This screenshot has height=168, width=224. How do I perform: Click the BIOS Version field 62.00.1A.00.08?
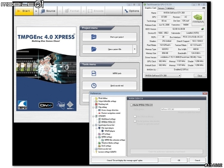pyautogui.click(x=178, y=29)
